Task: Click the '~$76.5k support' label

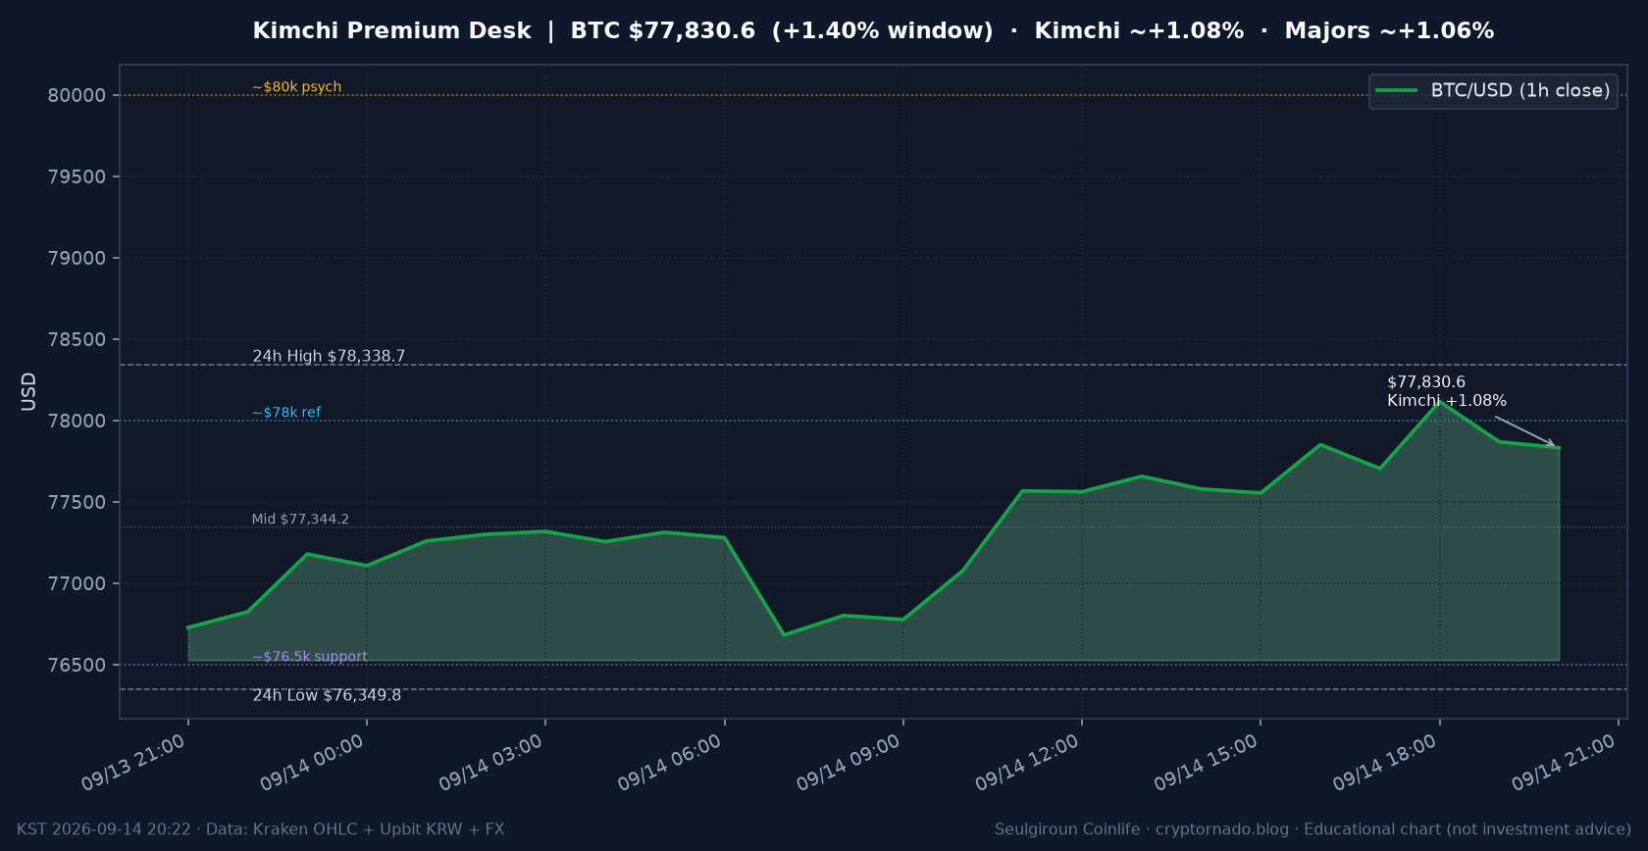Action: click(310, 657)
